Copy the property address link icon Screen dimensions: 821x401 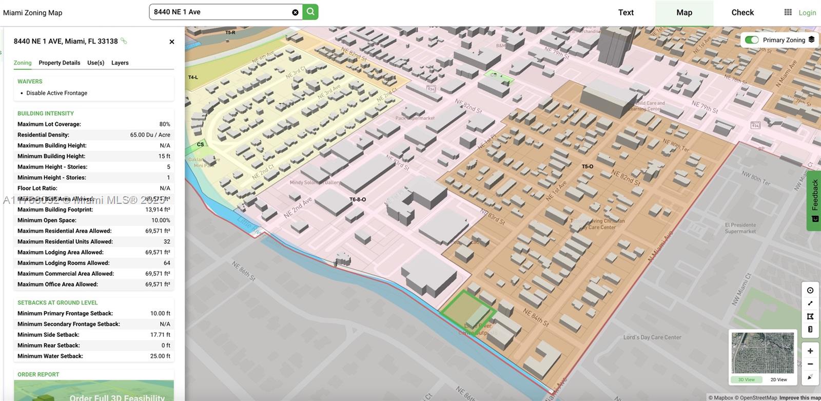124,41
